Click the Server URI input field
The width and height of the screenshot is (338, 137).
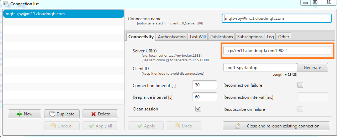coord(276,51)
